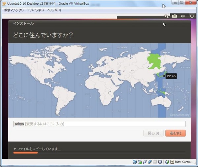Click the 進む(F) forward button
This screenshot has width=198, height=167.
(x=176, y=133)
